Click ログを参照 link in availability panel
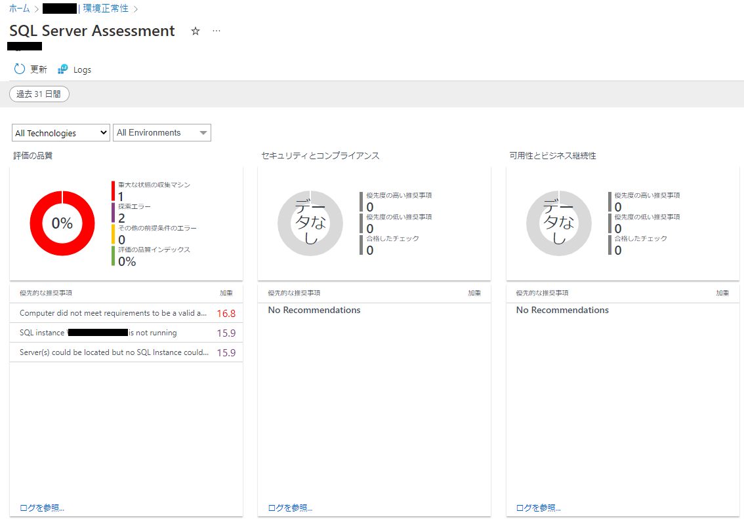Image resolution: width=744 pixels, height=524 pixels. (538, 508)
